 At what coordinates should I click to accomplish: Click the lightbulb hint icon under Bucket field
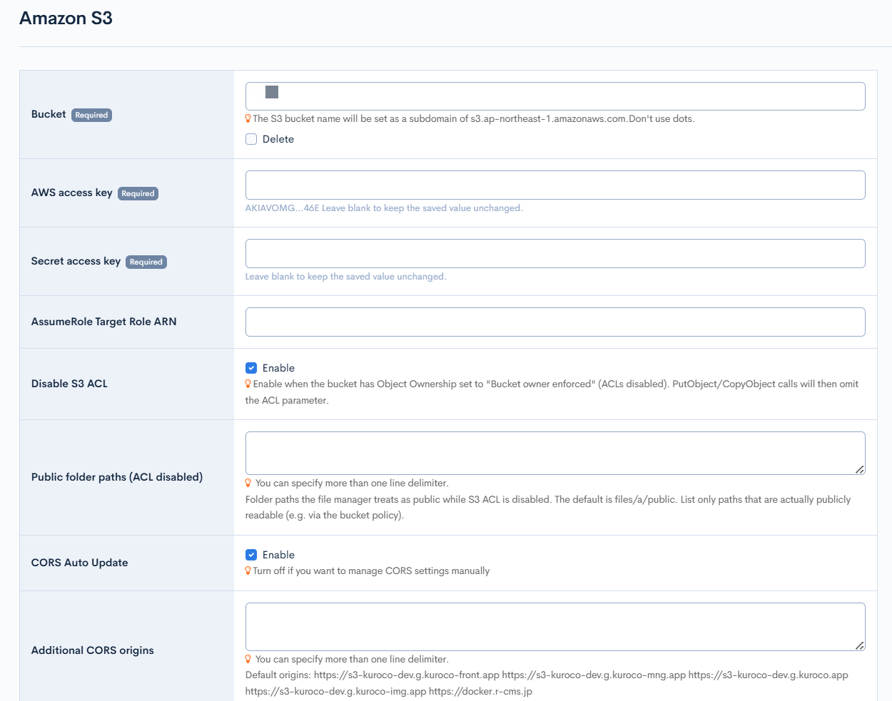click(x=248, y=118)
